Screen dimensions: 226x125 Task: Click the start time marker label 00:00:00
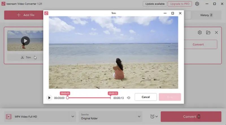click(65, 93)
